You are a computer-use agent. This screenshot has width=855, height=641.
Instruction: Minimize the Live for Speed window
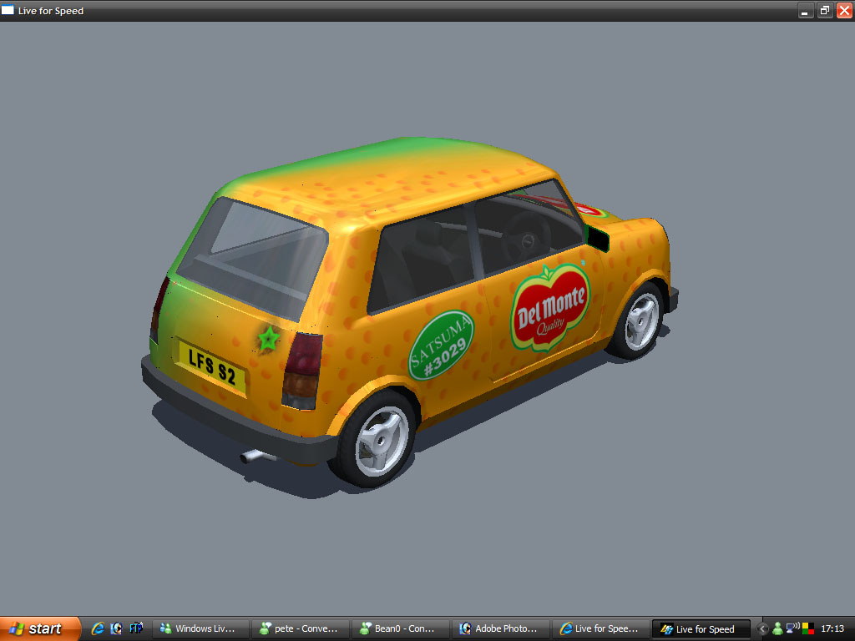tap(806, 10)
